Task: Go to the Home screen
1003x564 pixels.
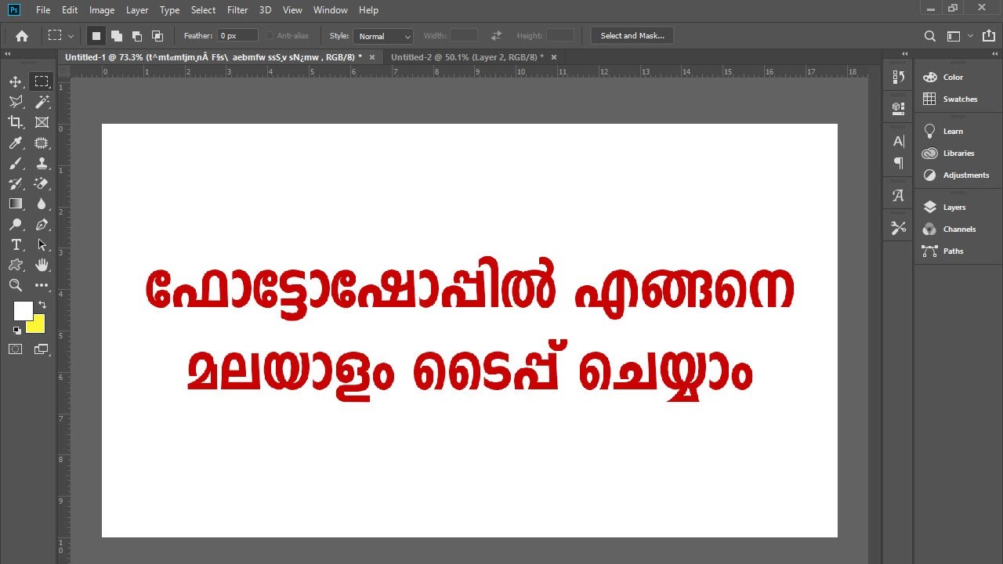Action: pyautogui.click(x=22, y=36)
